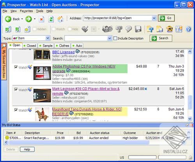Viewport: 195px width, 162px height.
Task: Switch to the Closed tab
Action: click(30, 45)
